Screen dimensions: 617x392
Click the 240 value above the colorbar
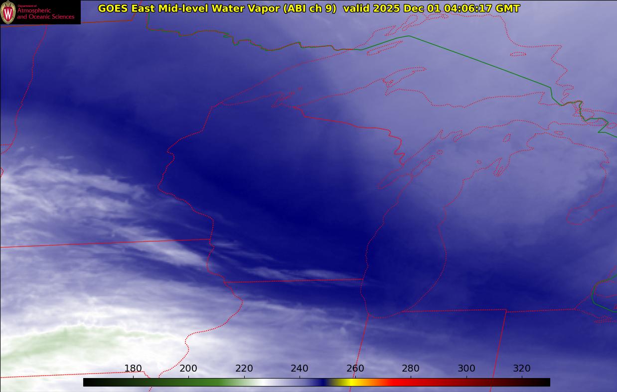[300, 369]
